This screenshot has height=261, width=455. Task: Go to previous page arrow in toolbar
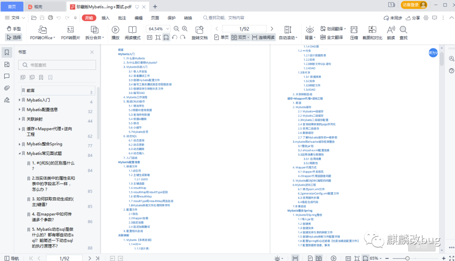pos(217,29)
